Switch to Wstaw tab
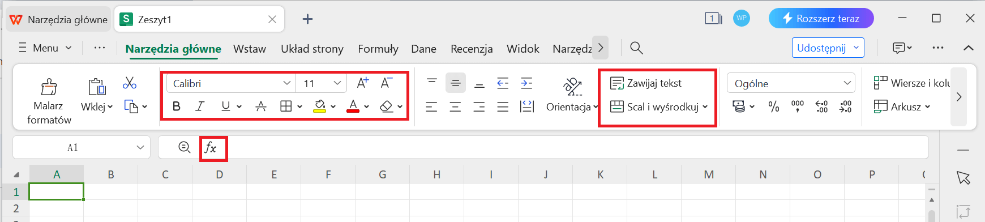Viewport: 985px width, 222px height. (x=250, y=49)
